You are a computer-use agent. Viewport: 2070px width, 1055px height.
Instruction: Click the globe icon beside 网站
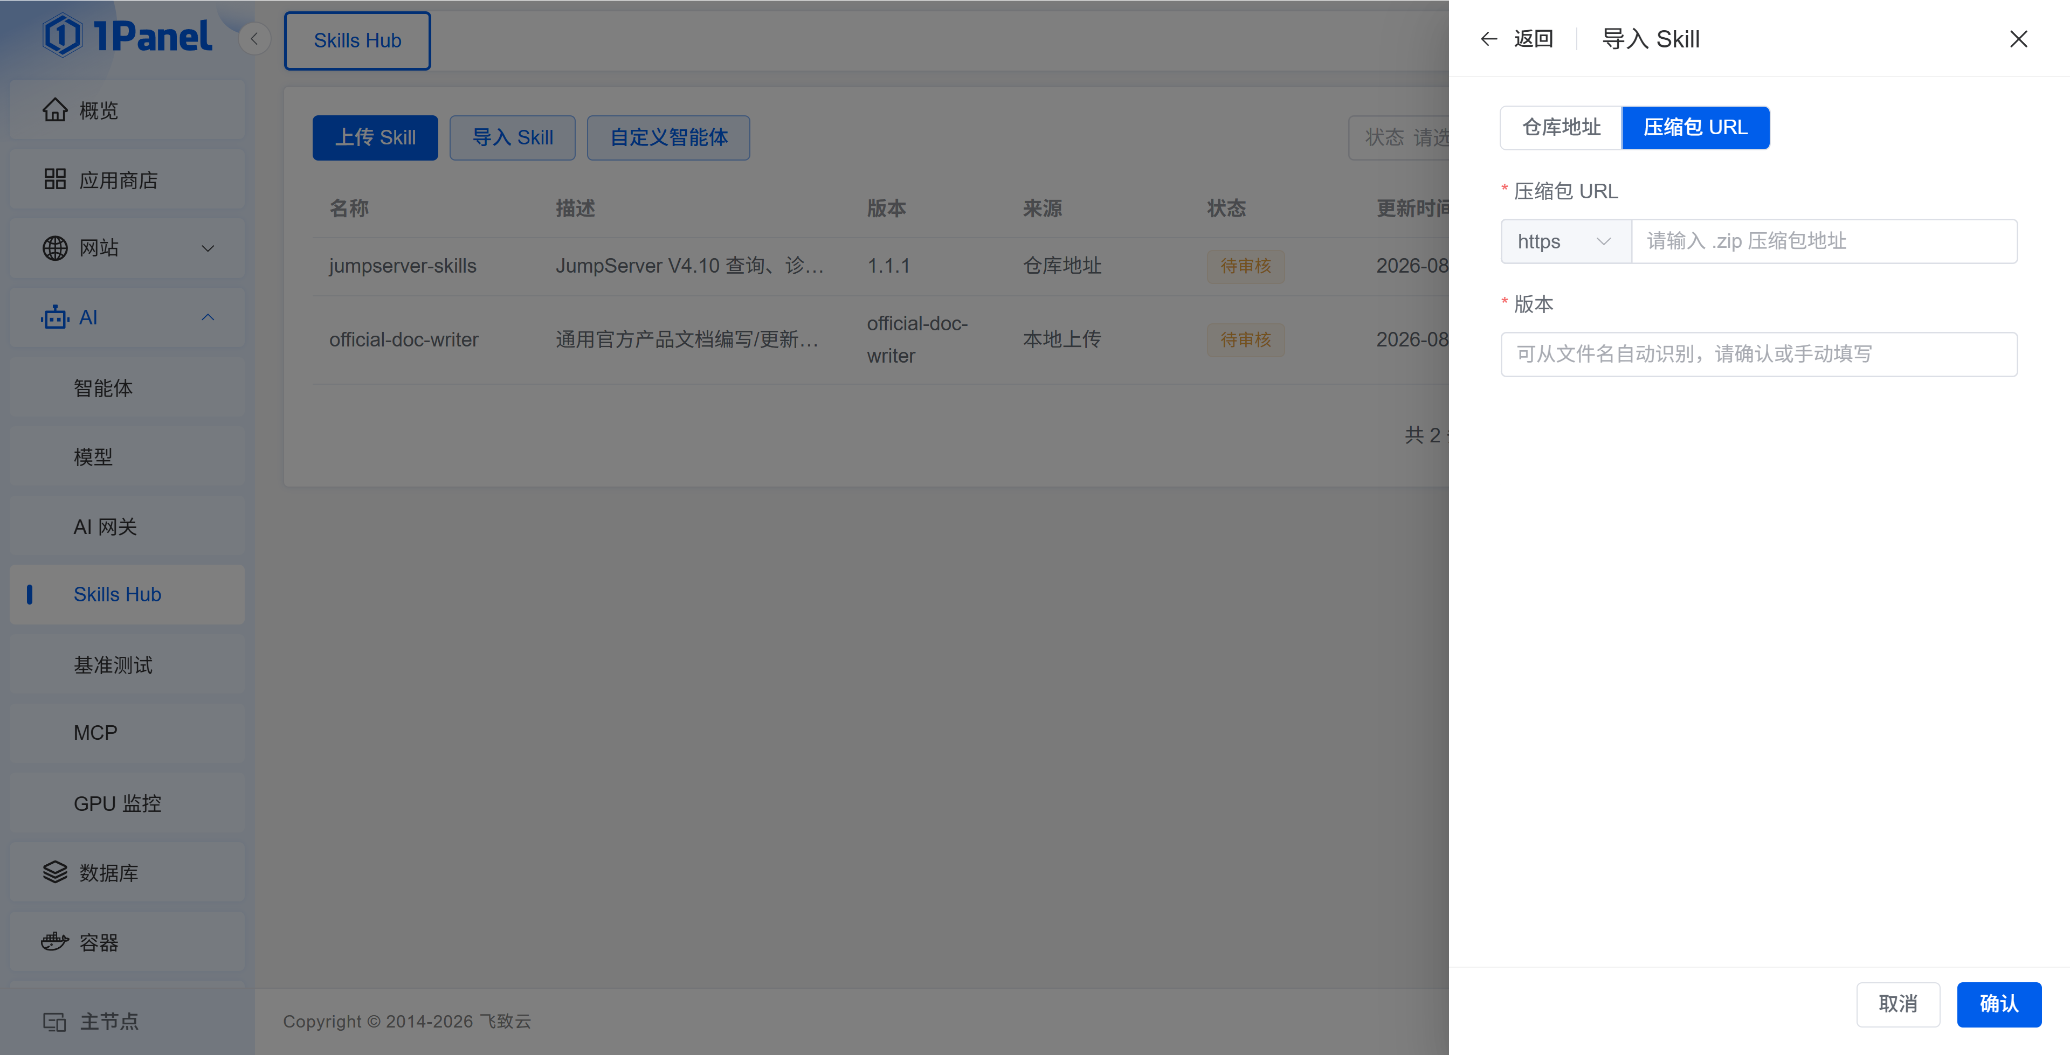(x=54, y=248)
